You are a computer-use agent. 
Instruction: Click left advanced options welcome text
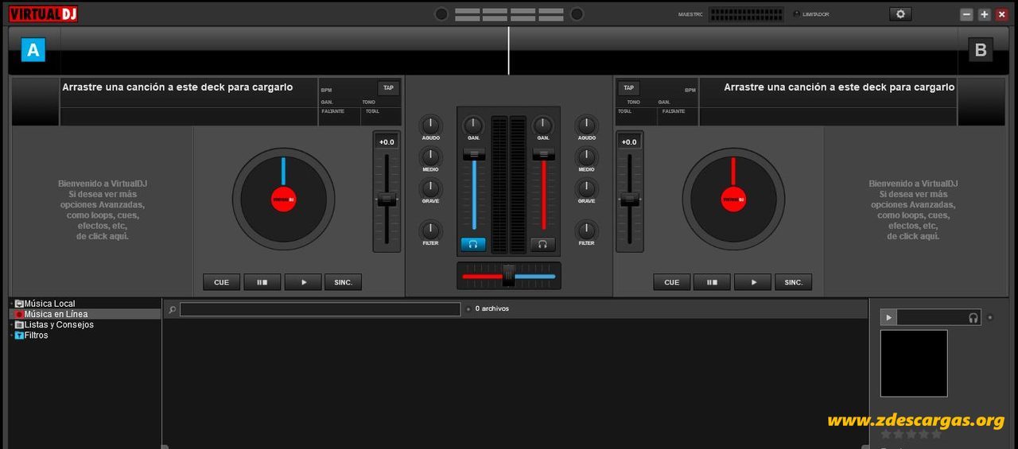(x=103, y=210)
